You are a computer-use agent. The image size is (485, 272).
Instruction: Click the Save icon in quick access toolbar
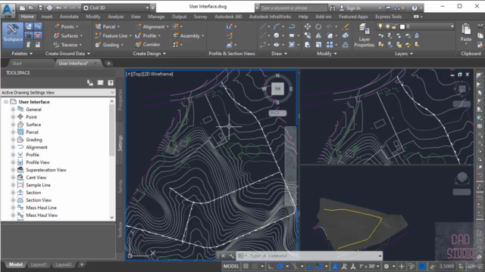40,8
